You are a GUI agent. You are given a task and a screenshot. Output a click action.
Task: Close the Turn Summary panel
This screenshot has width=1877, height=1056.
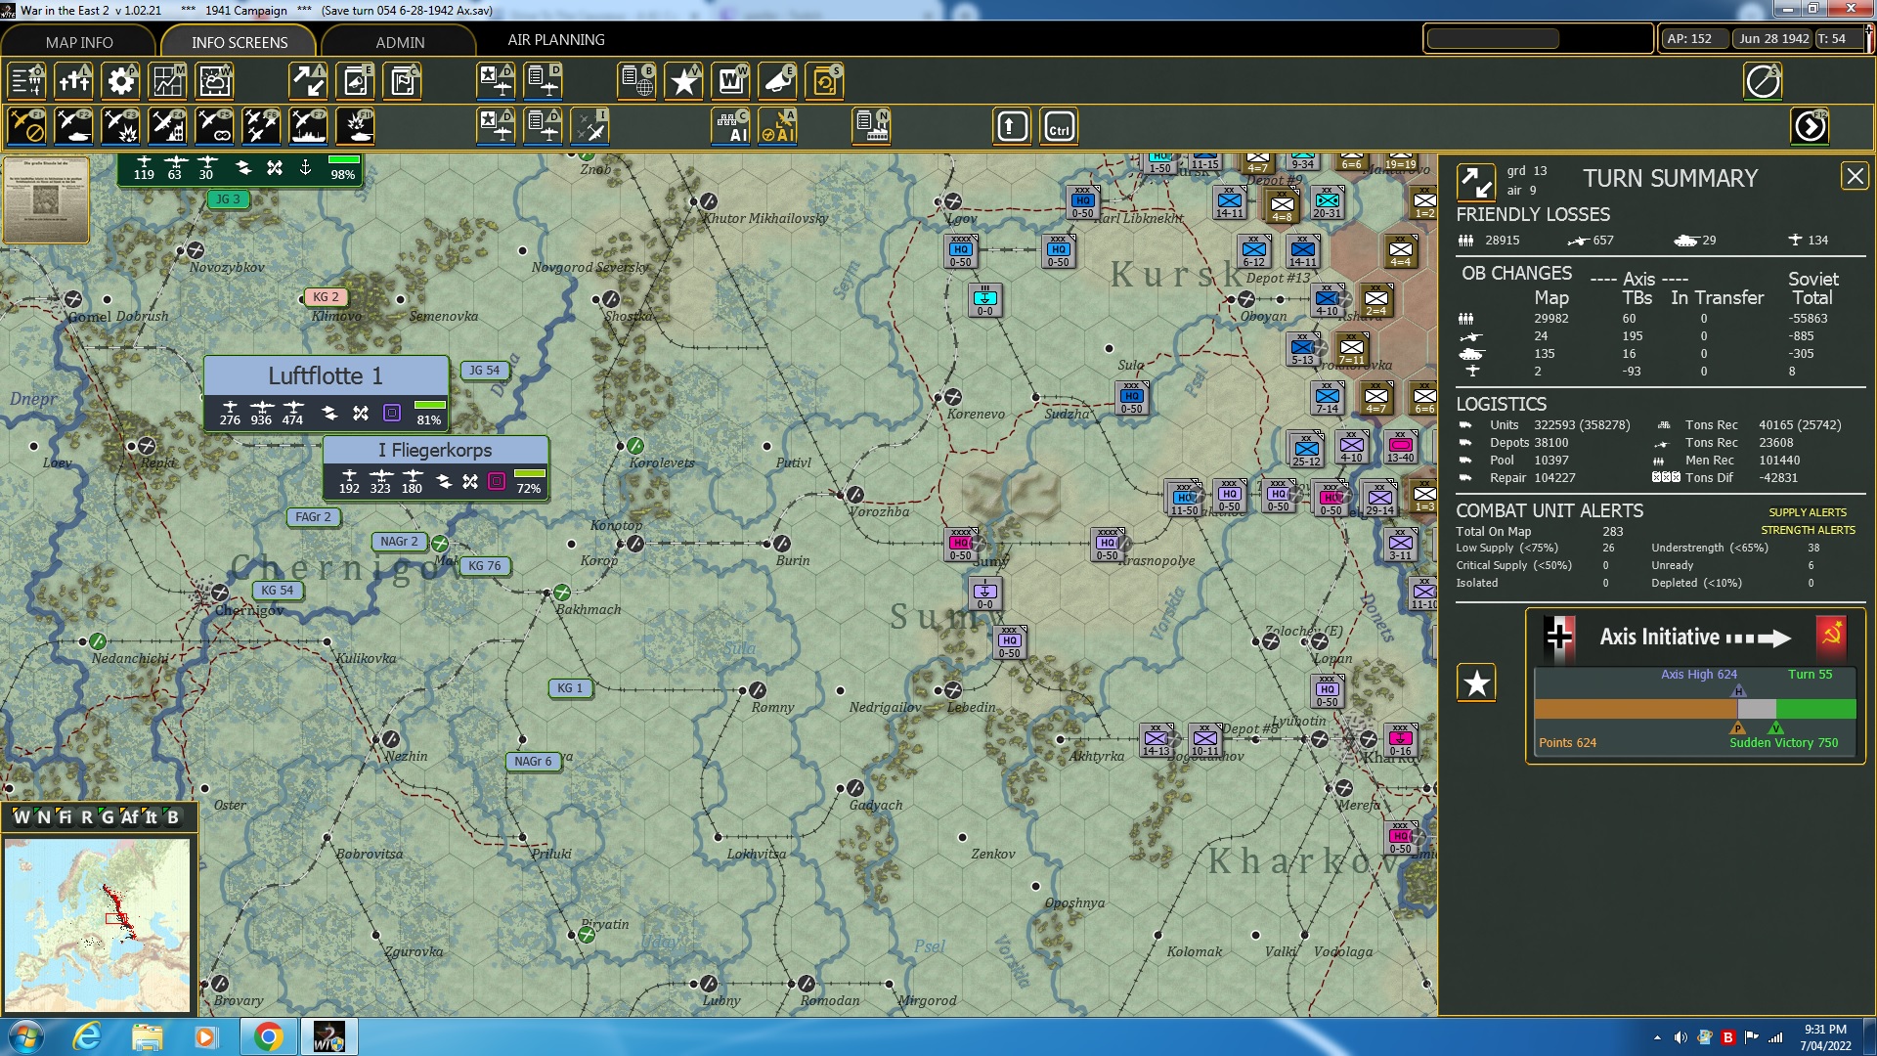[x=1855, y=176]
